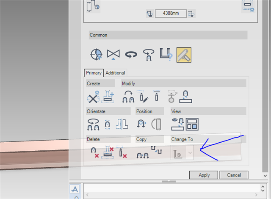
Task: Click the horizontal scrollbar right arrow
Action: [256, 195]
